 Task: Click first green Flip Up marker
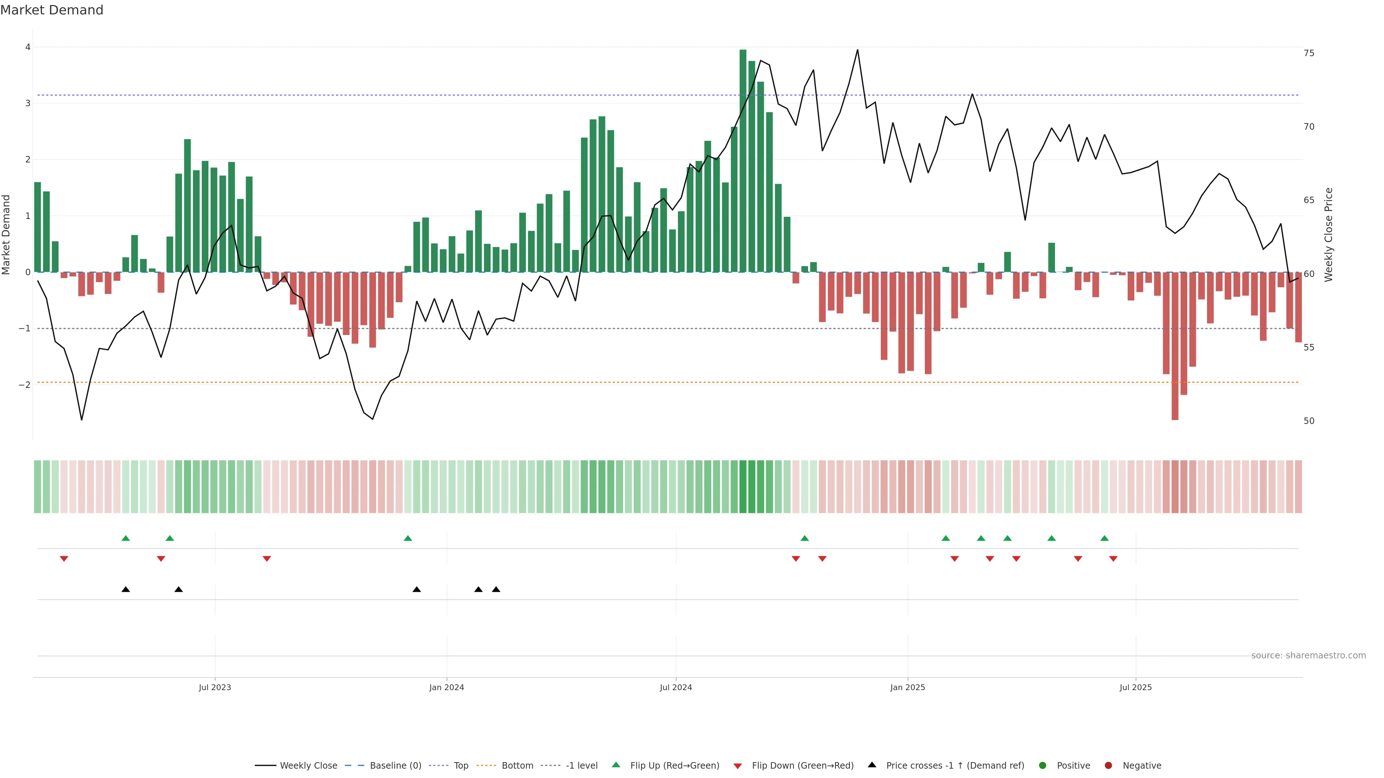(126, 538)
